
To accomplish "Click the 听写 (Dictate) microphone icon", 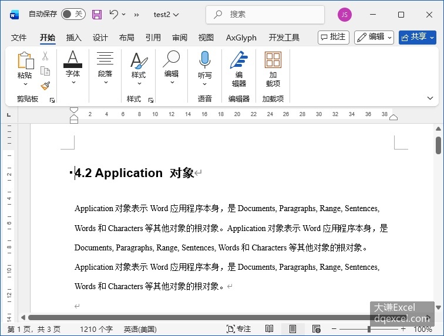I will 205,60.
